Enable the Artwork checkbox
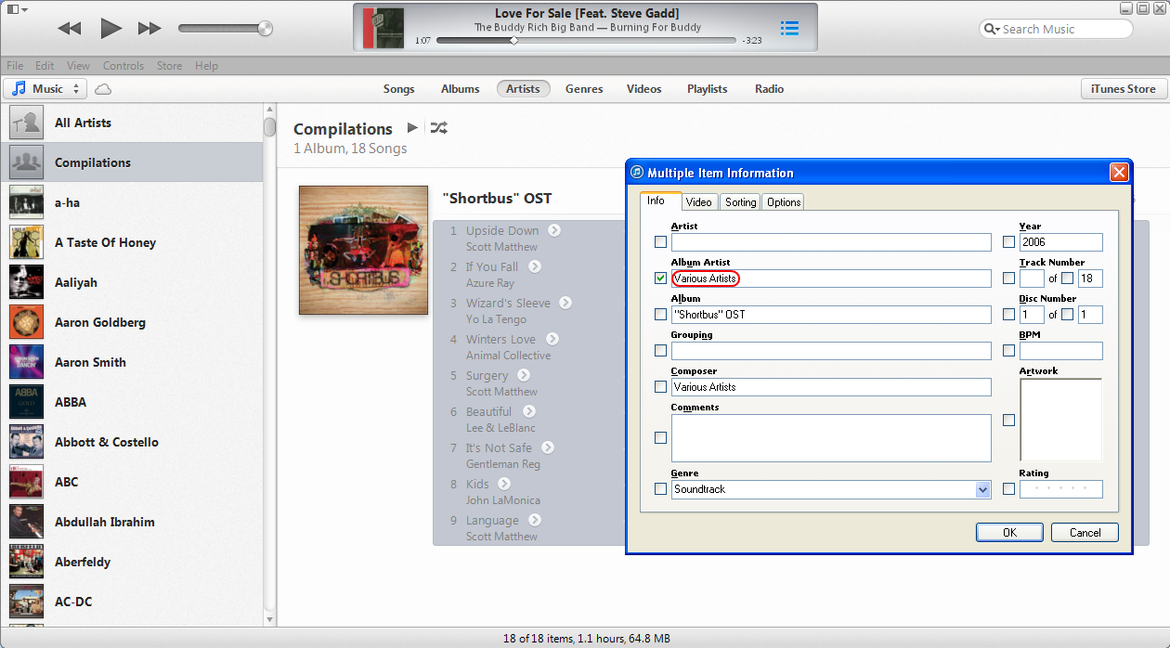The height and width of the screenshot is (648, 1170). coord(1008,421)
